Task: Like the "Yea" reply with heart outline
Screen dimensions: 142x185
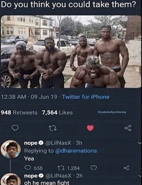Action: click(94, 168)
